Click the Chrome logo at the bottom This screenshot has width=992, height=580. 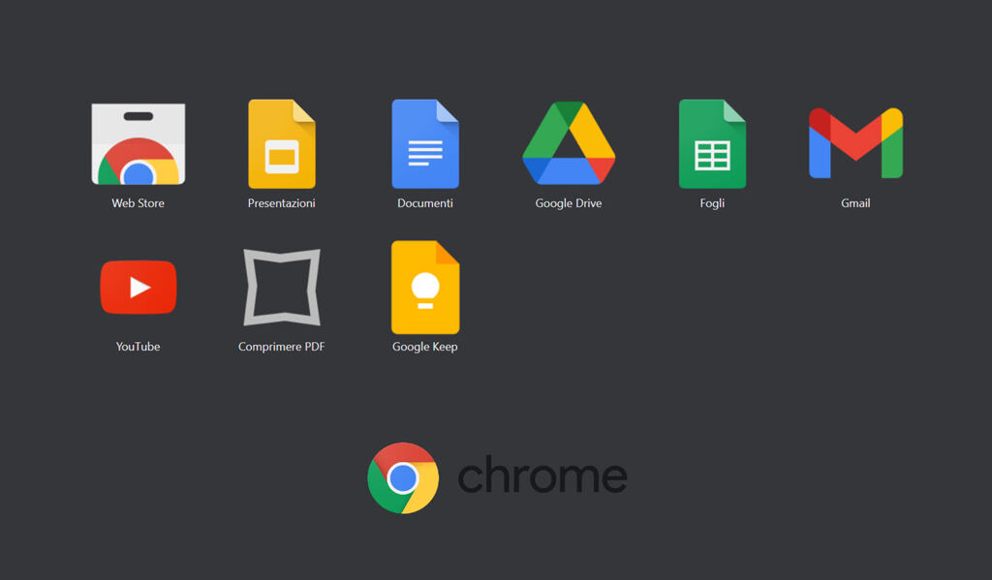click(403, 477)
